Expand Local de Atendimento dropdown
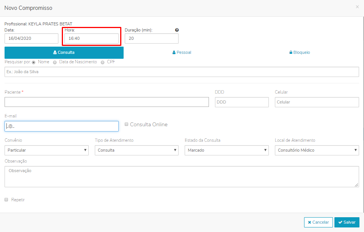The image size is (364, 232). coord(317,150)
